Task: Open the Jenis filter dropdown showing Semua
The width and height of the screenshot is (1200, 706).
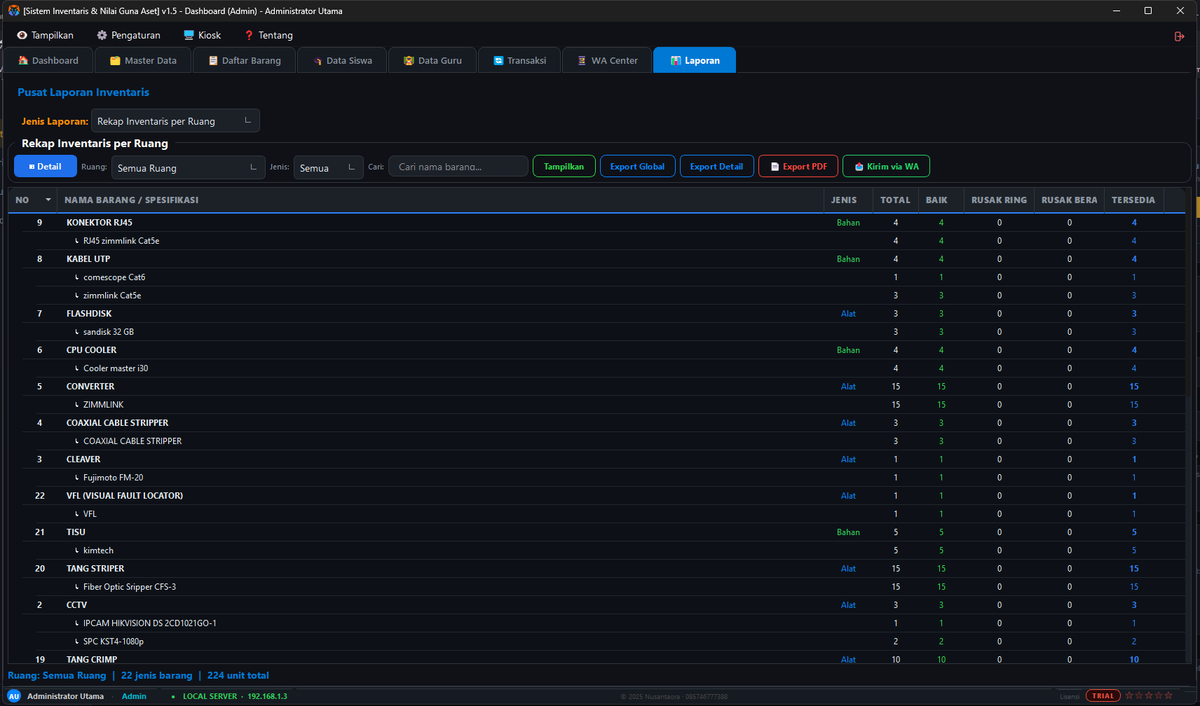Action: click(x=328, y=167)
